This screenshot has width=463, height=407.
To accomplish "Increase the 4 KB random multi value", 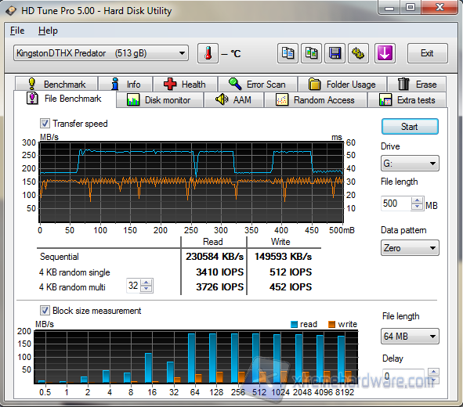I will click(x=146, y=283).
